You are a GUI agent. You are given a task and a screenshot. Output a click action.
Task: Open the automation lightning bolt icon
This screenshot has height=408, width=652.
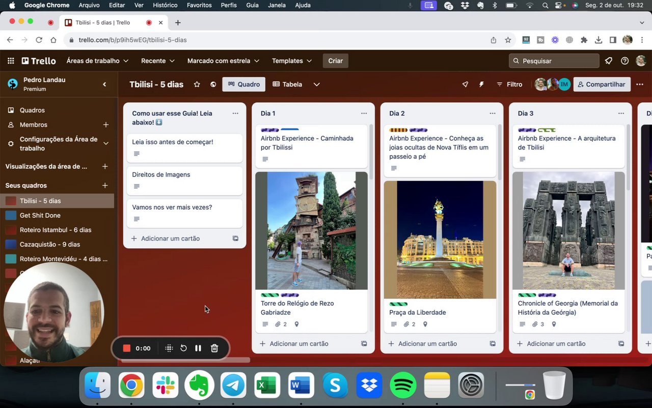(481, 85)
